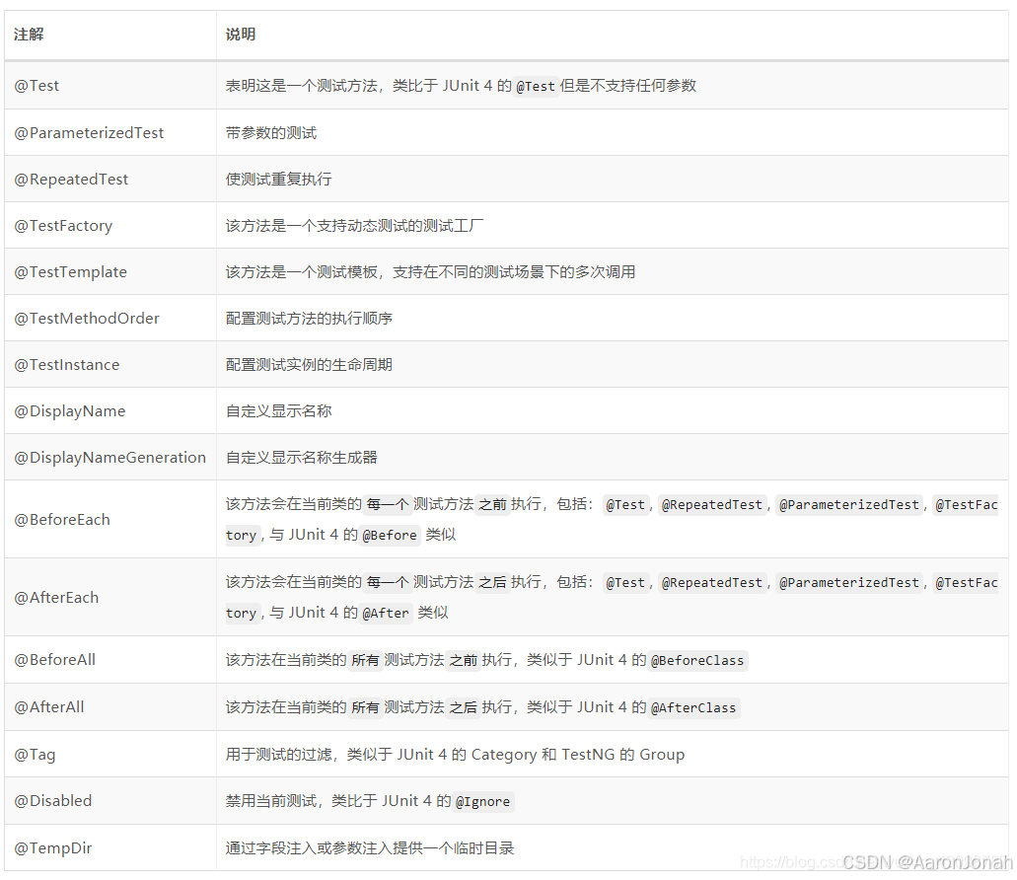Click the @AfterClass inline code tag
This screenshot has height=880, width=1017.
click(x=693, y=708)
